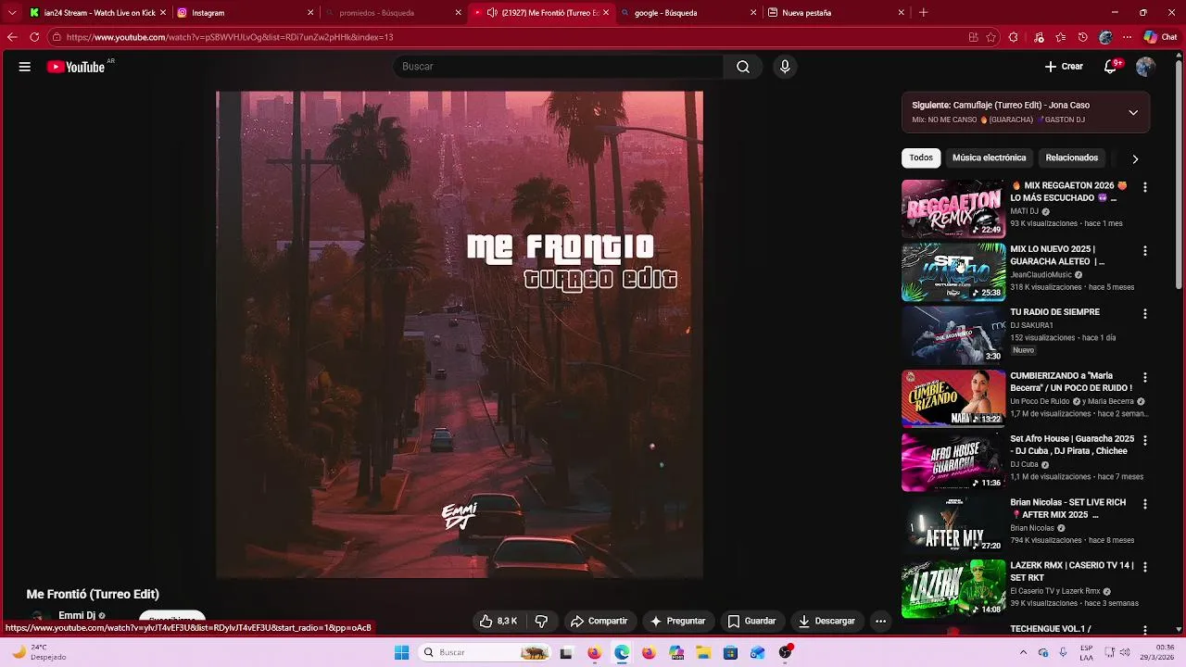Screen dimensions: 1186x667
Task: Switch to google Búsqueda tab
Action: (x=688, y=13)
